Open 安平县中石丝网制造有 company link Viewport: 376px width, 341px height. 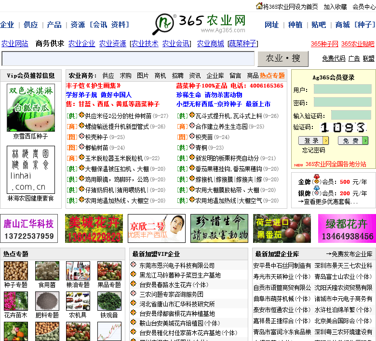pyautogui.click(x=282, y=265)
